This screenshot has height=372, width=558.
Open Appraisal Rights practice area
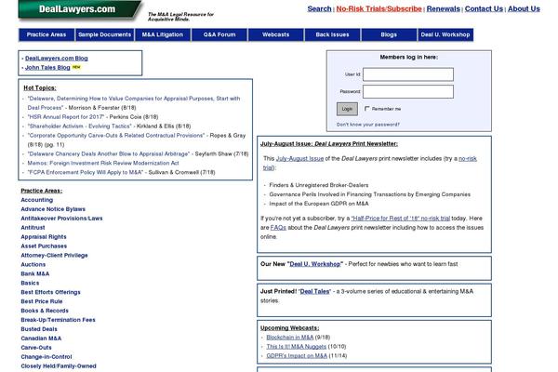[x=44, y=237]
